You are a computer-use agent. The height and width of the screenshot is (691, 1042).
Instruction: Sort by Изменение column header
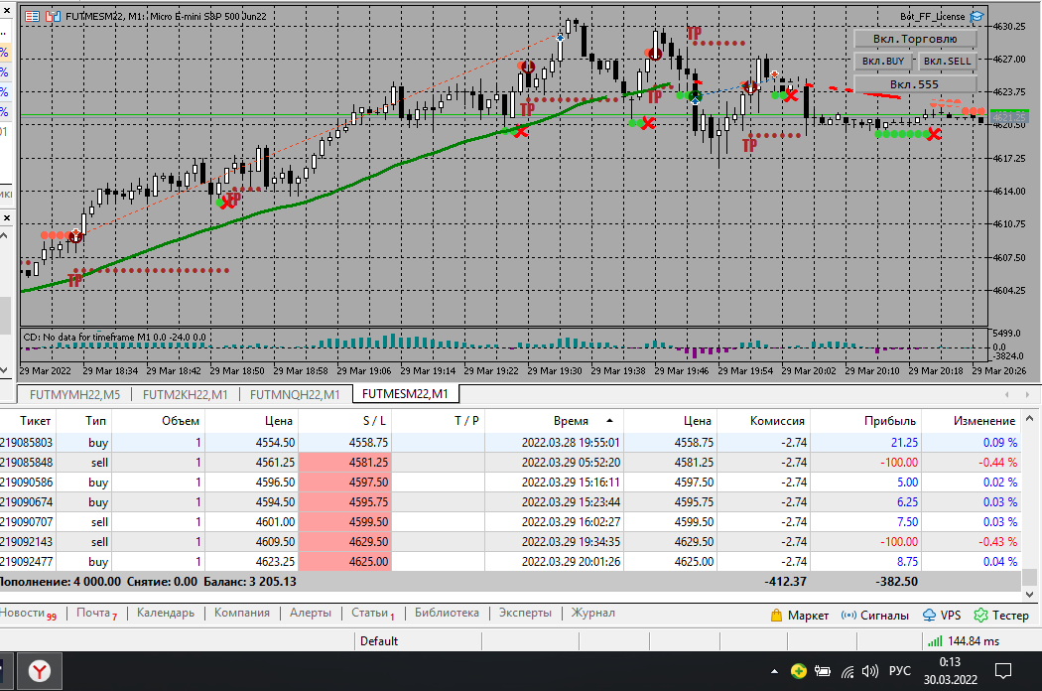pyautogui.click(x=972, y=421)
